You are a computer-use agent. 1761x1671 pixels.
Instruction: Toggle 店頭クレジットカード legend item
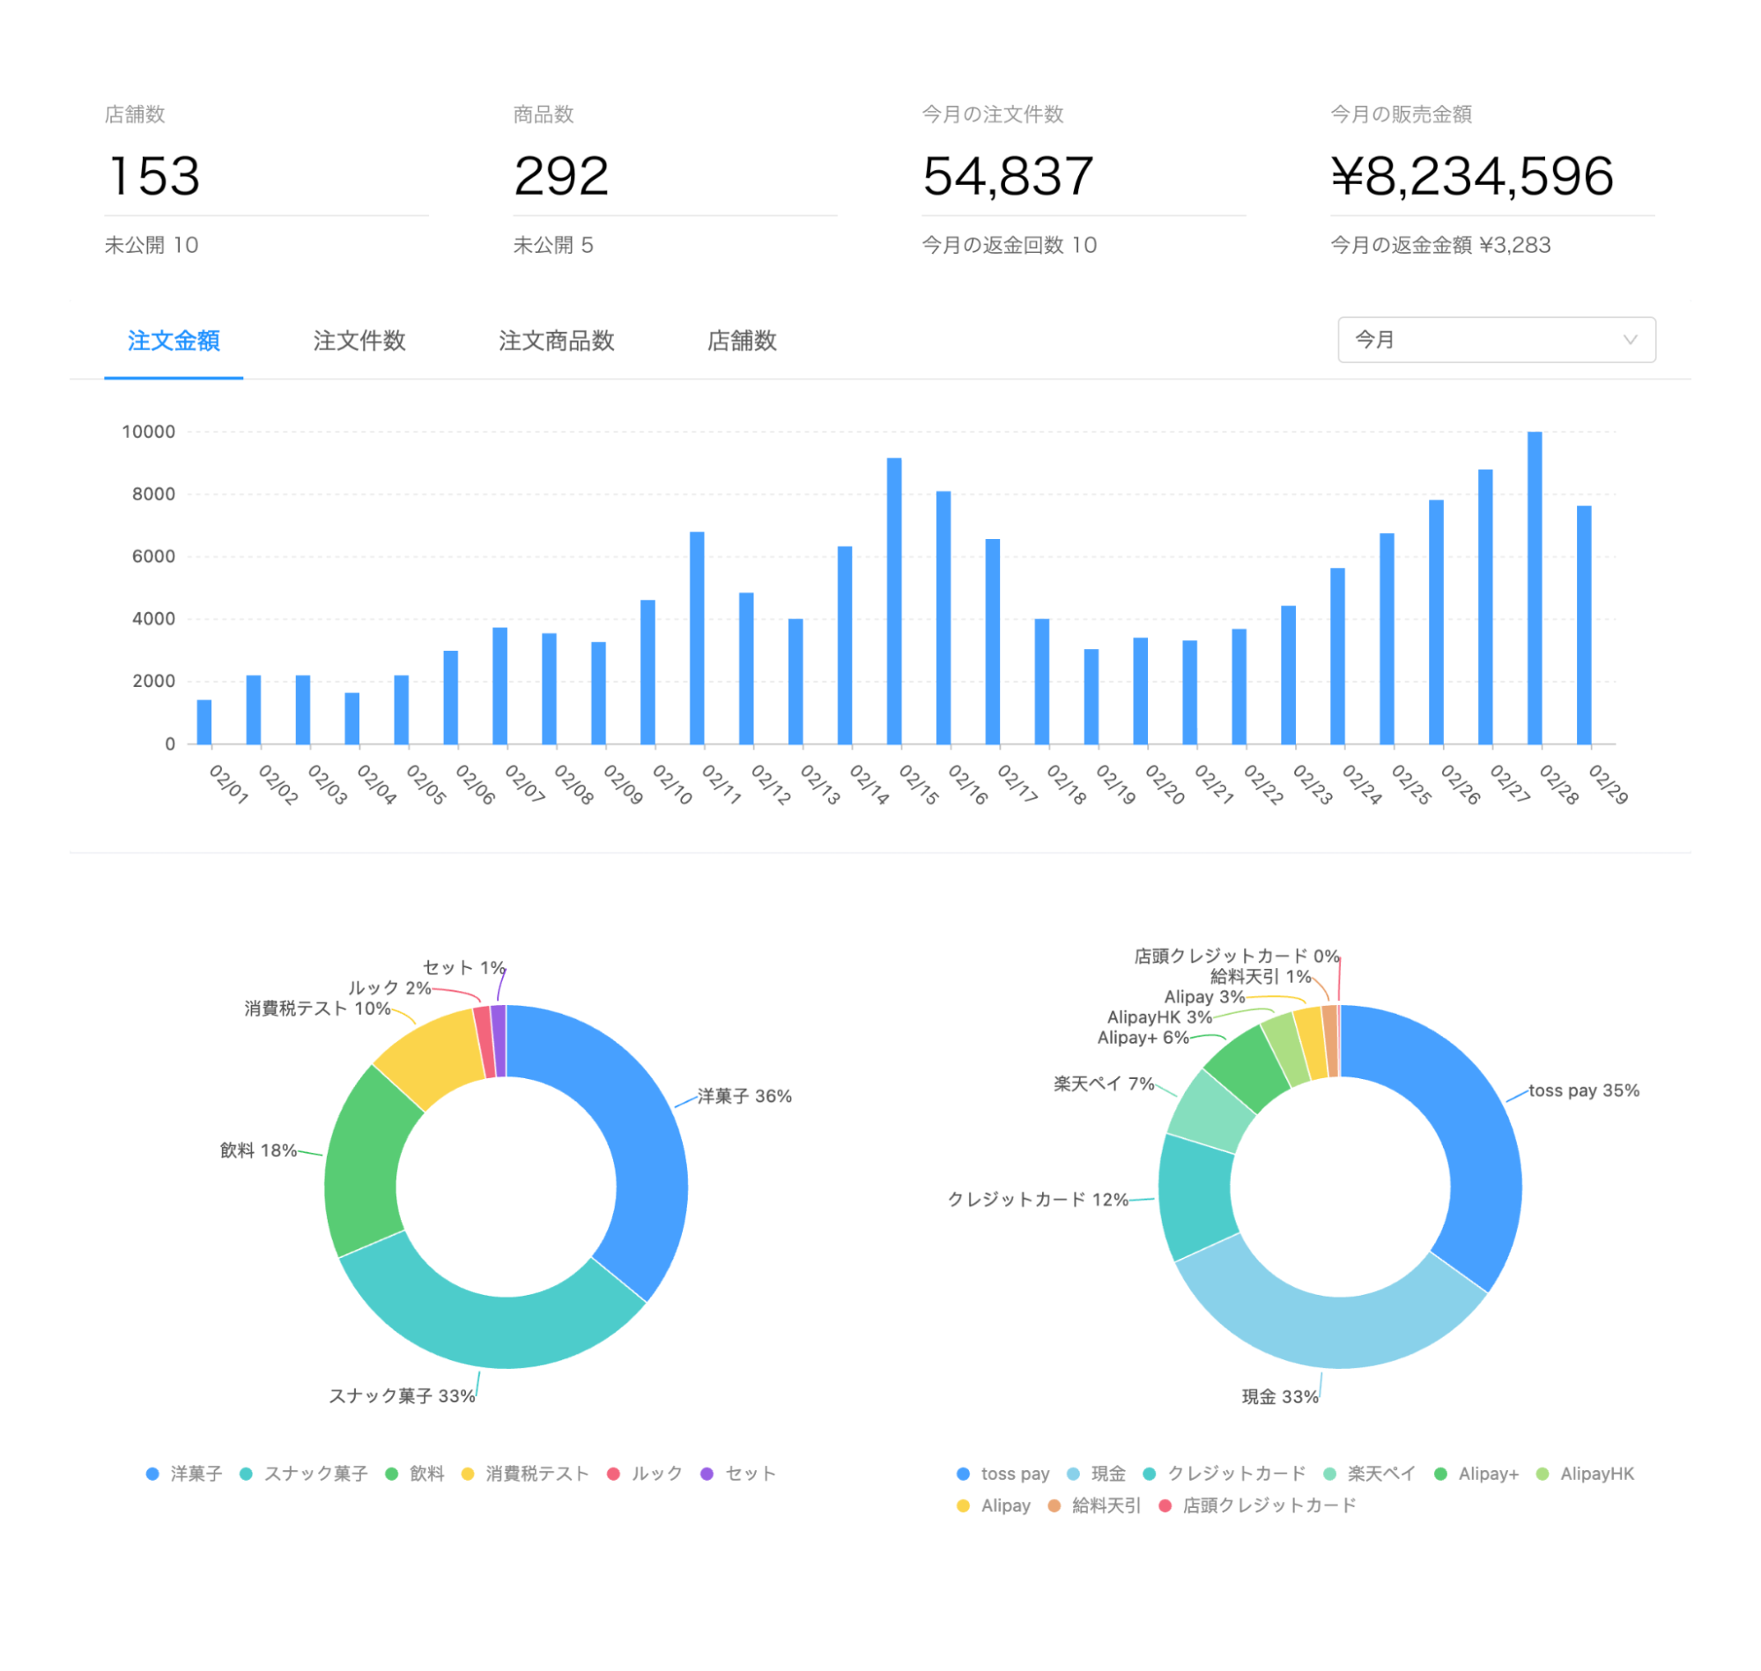[1257, 1505]
